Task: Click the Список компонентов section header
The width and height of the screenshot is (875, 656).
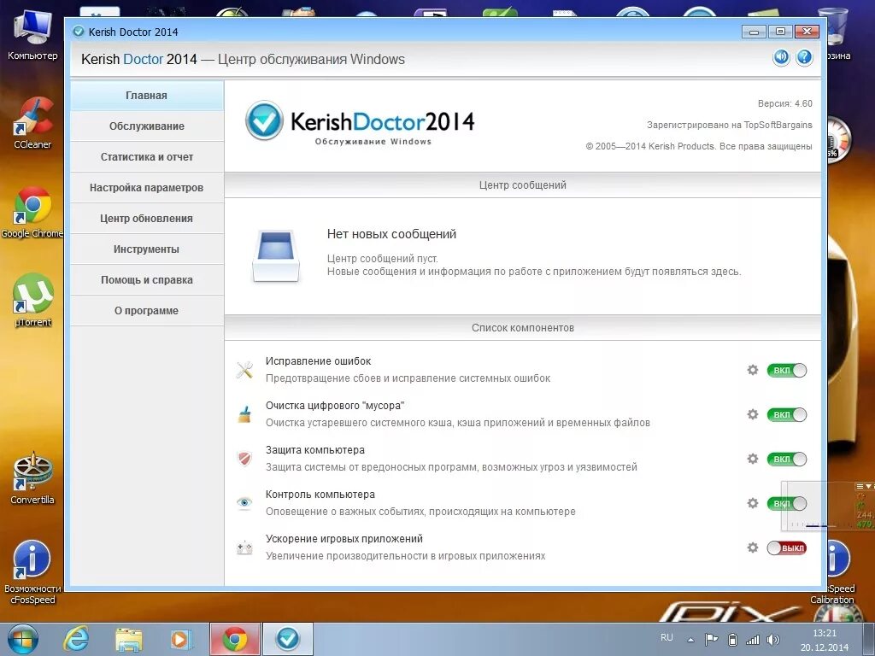Action: (x=522, y=327)
